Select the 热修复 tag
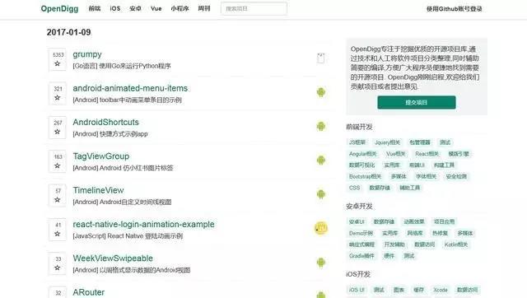 pyautogui.click(x=440, y=233)
